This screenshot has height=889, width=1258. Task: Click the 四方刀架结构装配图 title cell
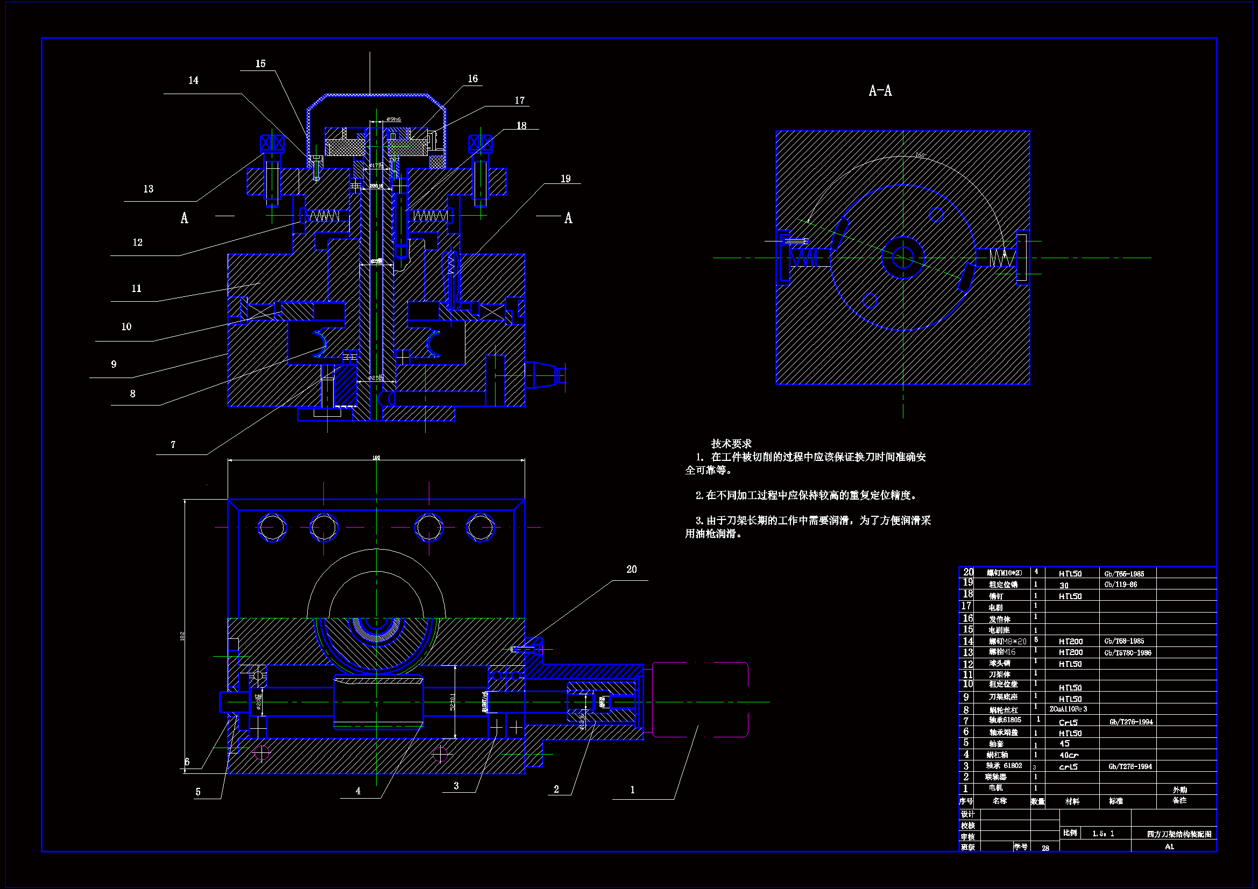click(1179, 834)
